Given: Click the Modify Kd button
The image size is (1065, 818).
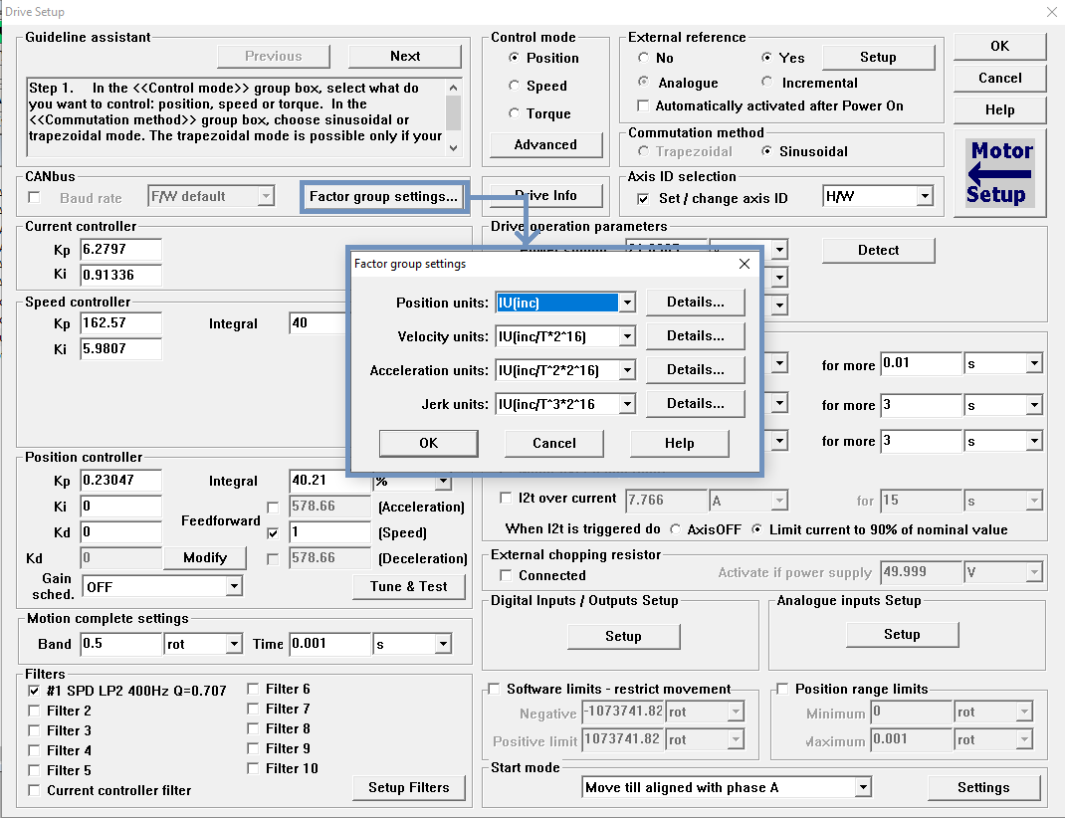Looking at the screenshot, I should [205, 558].
